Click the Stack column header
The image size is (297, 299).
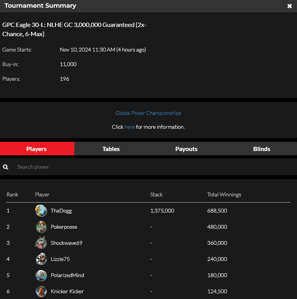click(x=156, y=194)
